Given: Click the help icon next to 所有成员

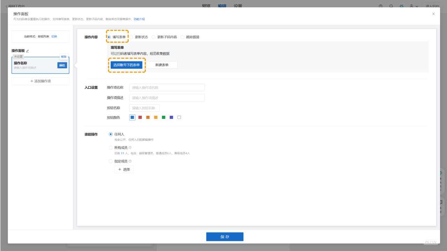Looking at the screenshot, I should tap(130, 148).
